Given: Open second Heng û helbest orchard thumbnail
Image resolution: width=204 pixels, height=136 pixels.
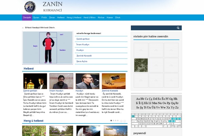Looking at the screenshot, I should point(61,131).
